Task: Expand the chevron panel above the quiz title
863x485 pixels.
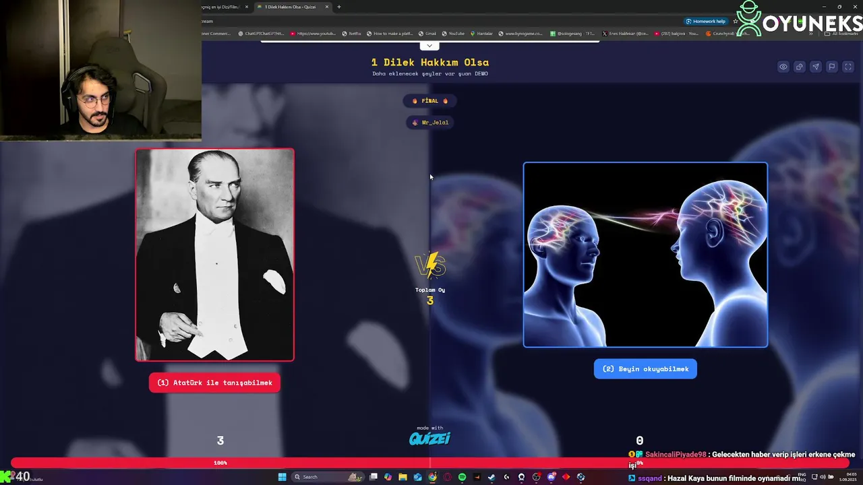Action: tap(429, 46)
